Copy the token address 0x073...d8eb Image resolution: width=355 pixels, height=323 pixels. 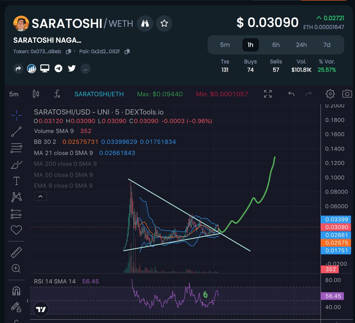pos(69,52)
